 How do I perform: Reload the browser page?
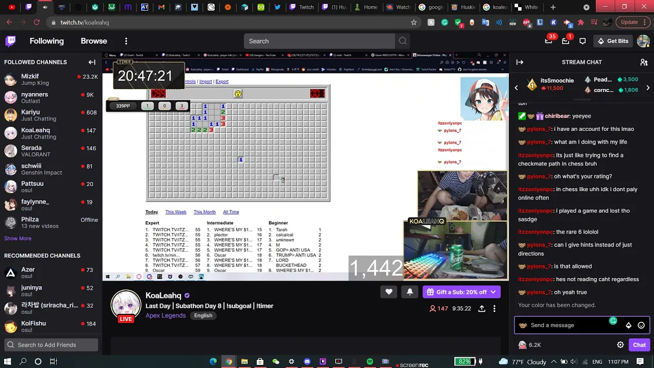pos(36,22)
